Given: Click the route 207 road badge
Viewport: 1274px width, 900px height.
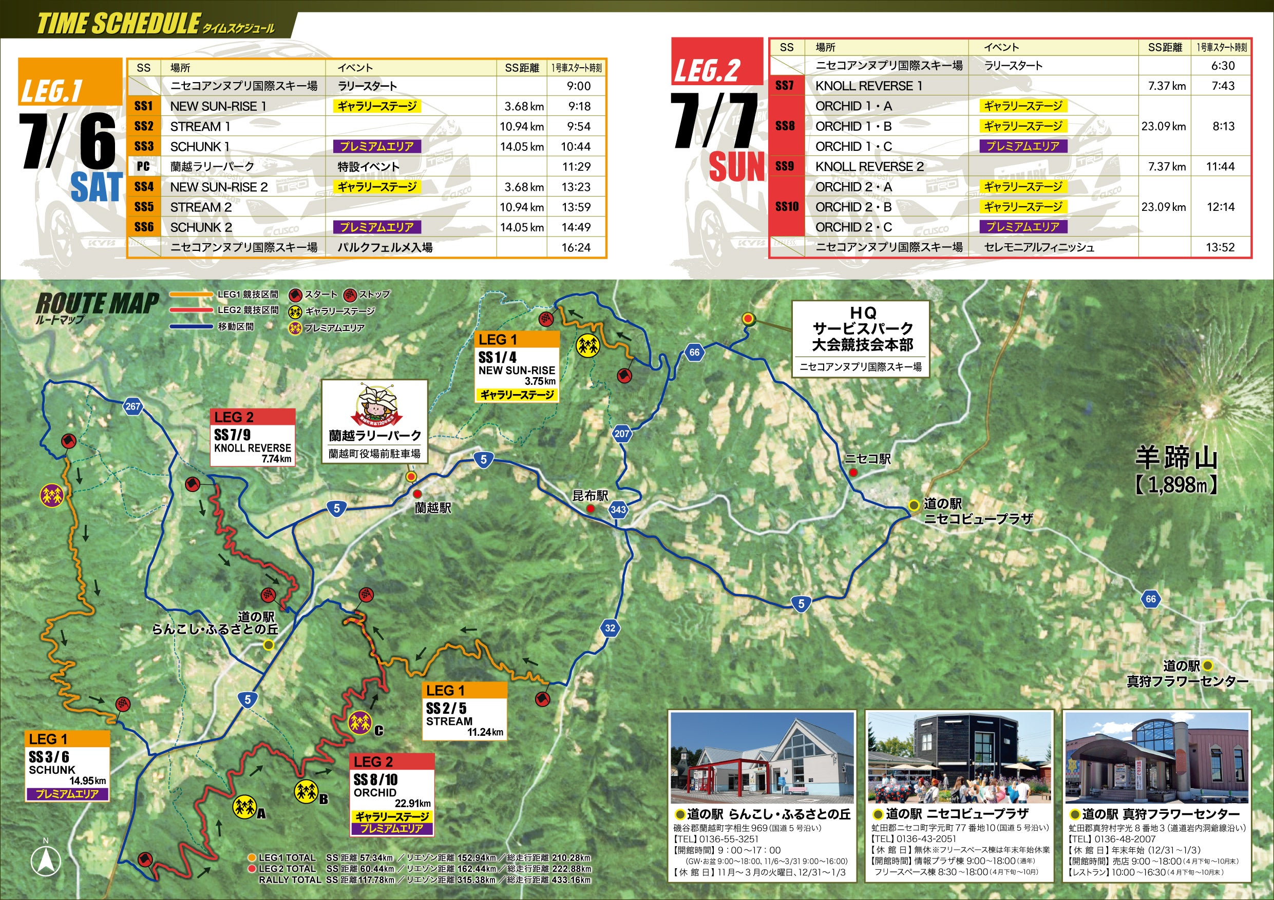Looking at the screenshot, I should [622, 434].
